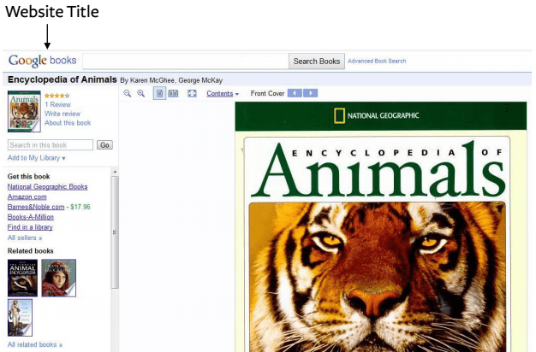536x352 pixels.
Task: Open Amazon.com seller link
Action: tap(27, 197)
